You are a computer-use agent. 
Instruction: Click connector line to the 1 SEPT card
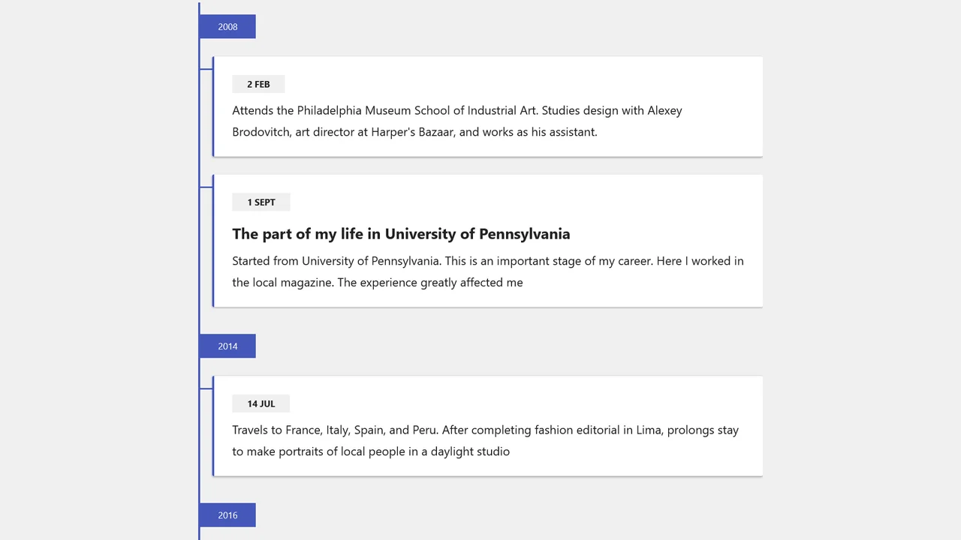coord(206,187)
